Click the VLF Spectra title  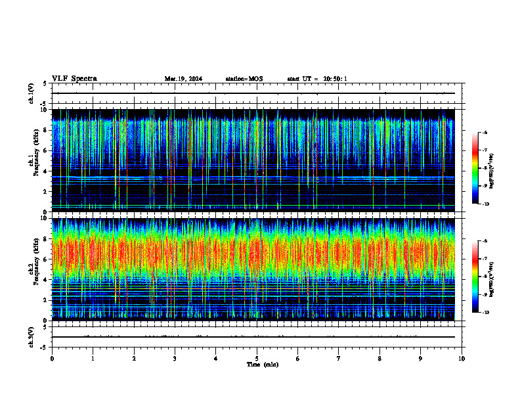[x=74, y=79]
